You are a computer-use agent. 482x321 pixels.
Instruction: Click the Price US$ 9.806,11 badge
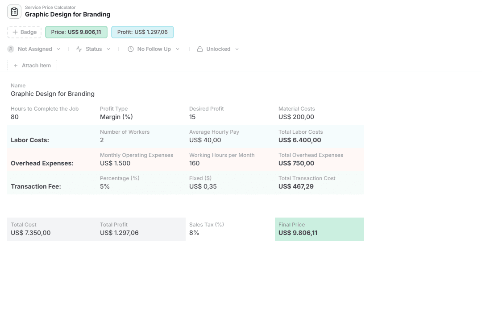[76, 32]
